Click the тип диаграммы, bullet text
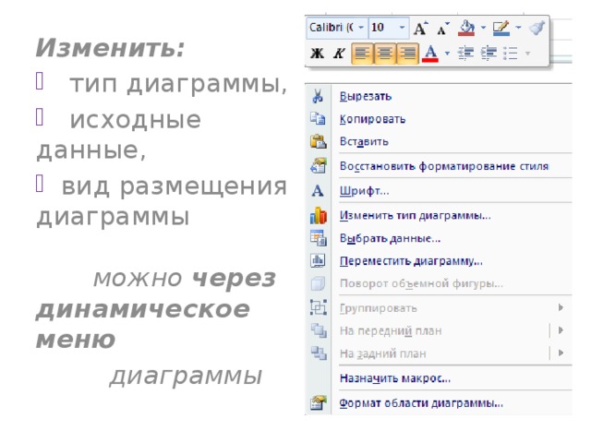The height and width of the screenshot is (443, 591). [x=178, y=84]
